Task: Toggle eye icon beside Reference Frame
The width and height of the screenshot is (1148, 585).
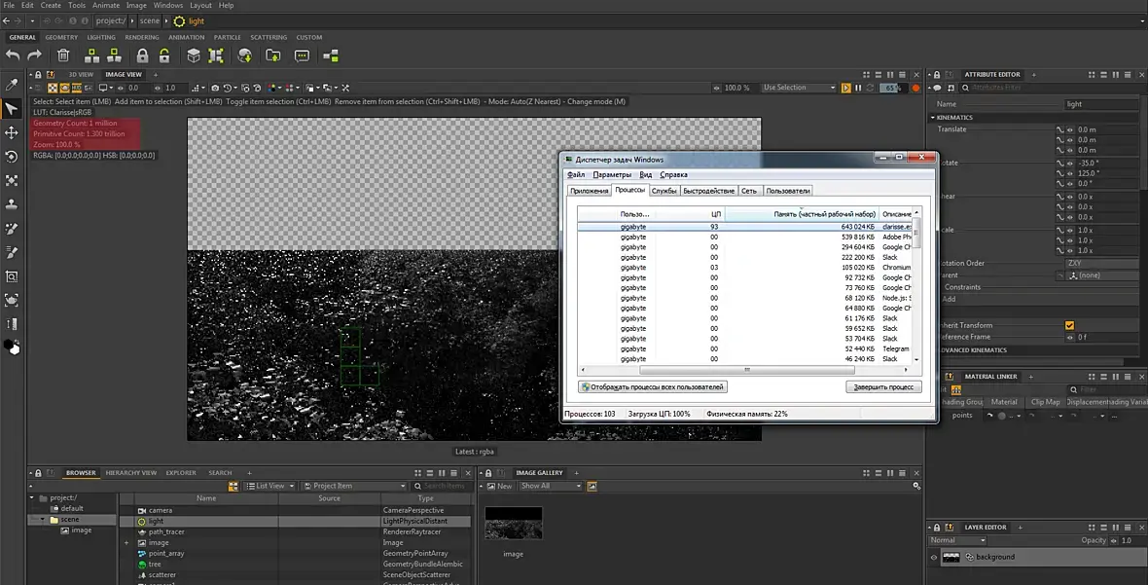Action: coord(1069,338)
